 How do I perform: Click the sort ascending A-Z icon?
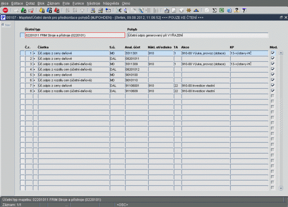(x=67, y=10)
